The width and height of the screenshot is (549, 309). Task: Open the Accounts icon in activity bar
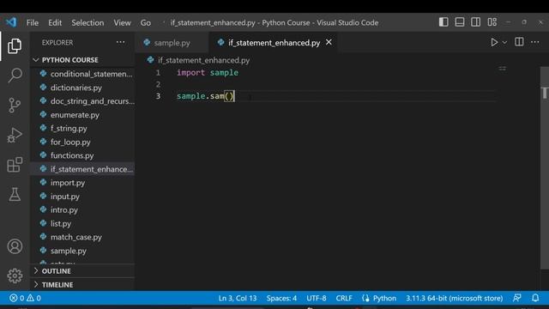[x=15, y=246]
